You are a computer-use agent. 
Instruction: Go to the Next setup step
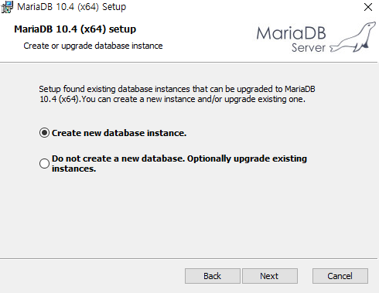270,276
